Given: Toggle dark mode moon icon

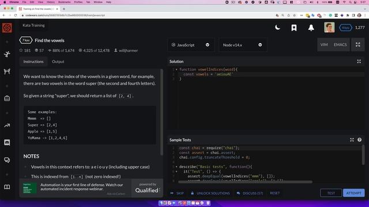Looking at the screenshot, I should (277, 28).
